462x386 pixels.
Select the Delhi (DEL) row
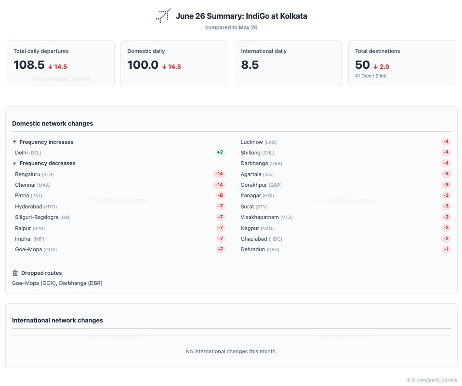120,153
